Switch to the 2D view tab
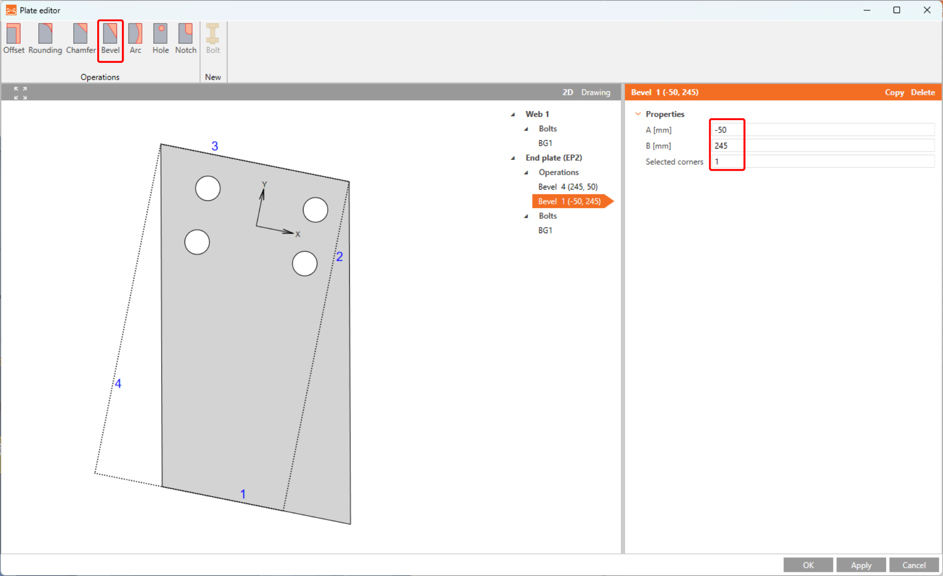The image size is (943, 576). coord(567,92)
